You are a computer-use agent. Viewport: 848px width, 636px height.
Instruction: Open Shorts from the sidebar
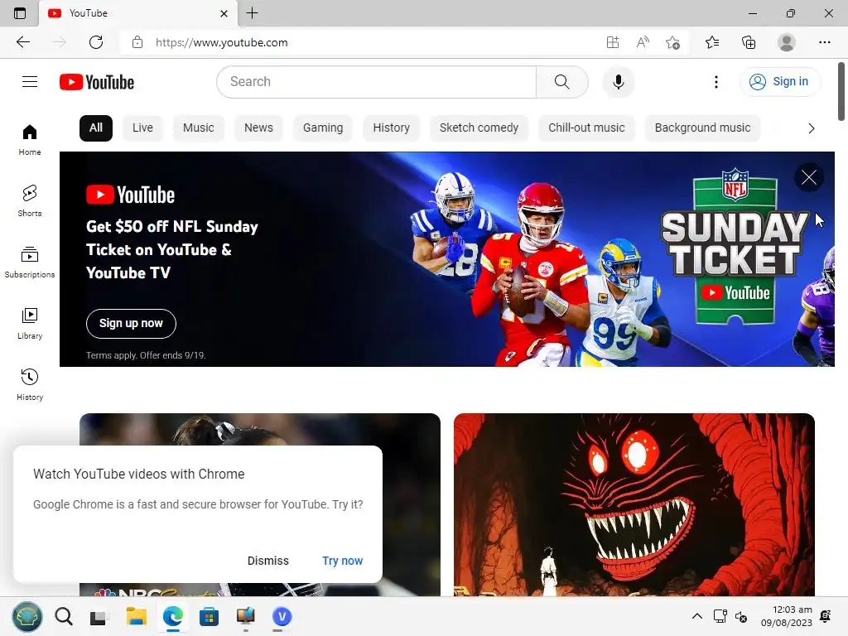(x=30, y=200)
